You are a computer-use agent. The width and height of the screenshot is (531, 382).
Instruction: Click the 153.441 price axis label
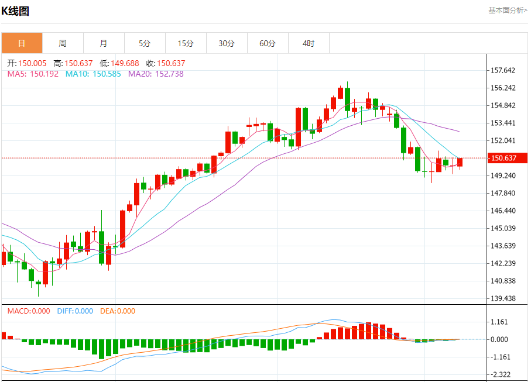point(503,123)
